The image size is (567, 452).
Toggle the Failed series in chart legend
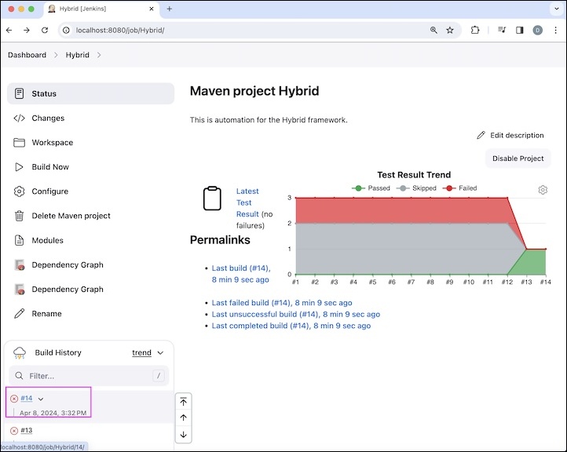462,188
